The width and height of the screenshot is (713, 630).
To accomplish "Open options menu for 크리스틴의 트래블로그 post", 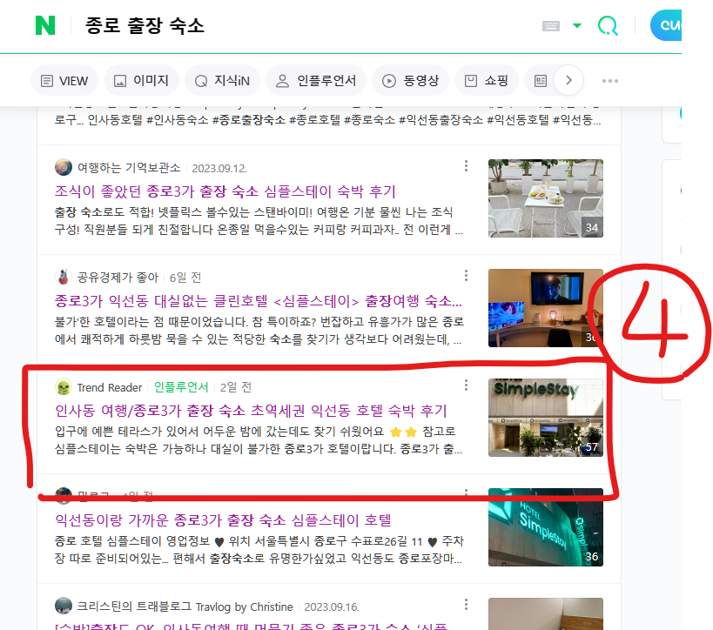I will (466, 605).
